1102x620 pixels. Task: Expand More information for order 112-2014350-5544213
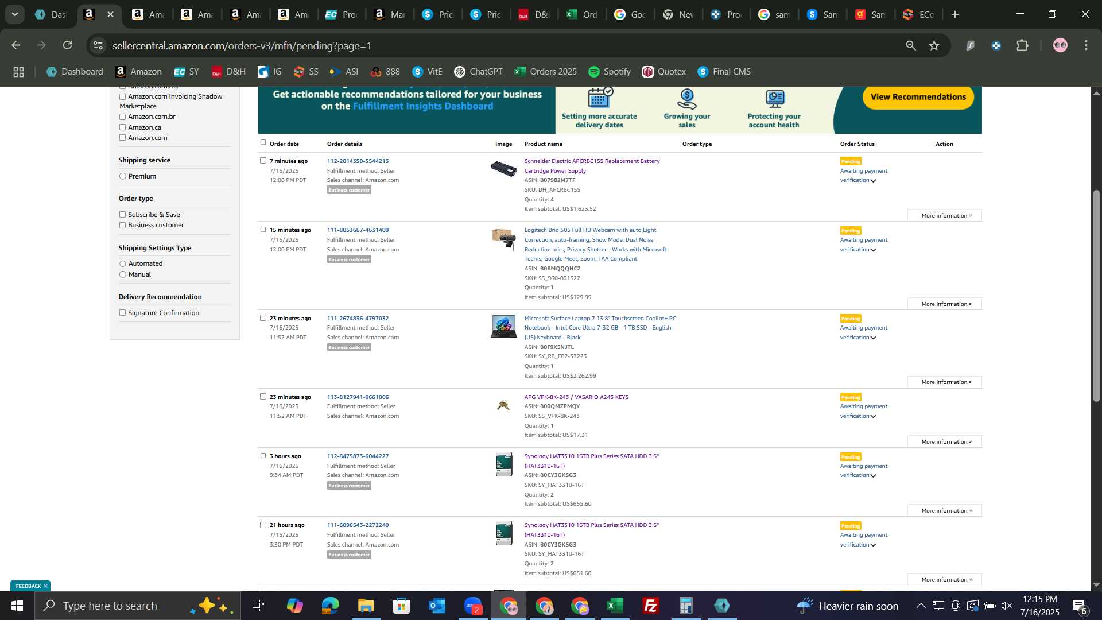coord(945,216)
